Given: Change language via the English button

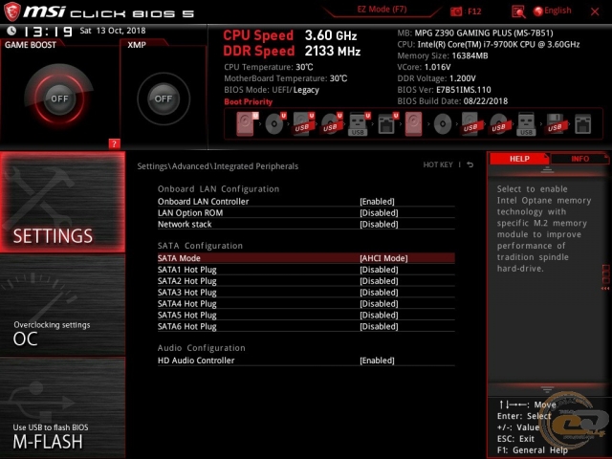Looking at the screenshot, I should [553, 11].
